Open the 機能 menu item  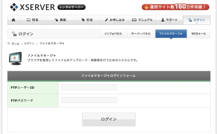(x=60, y=20)
